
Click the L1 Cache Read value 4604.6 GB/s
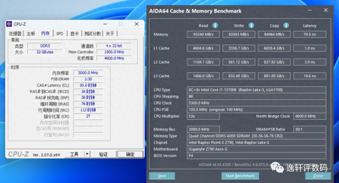(x=203, y=48)
